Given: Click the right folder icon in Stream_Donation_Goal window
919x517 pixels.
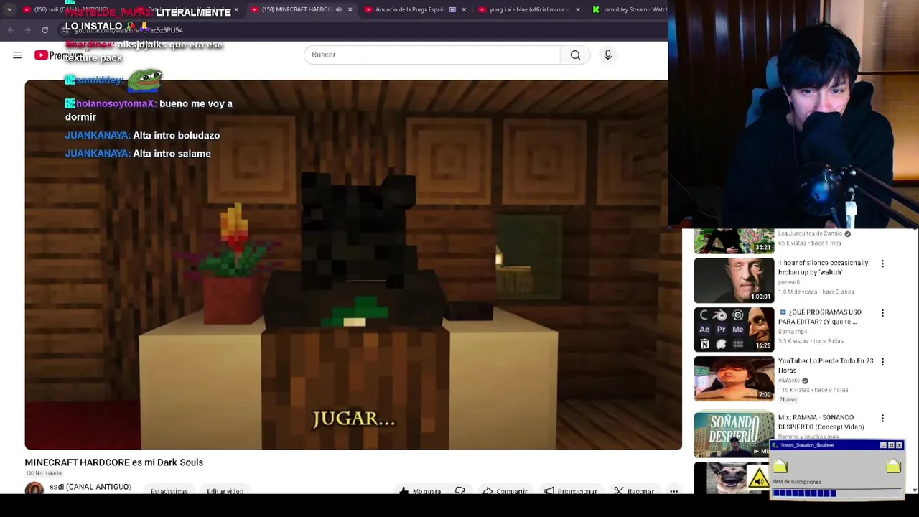Looking at the screenshot, I should point(893,466).
